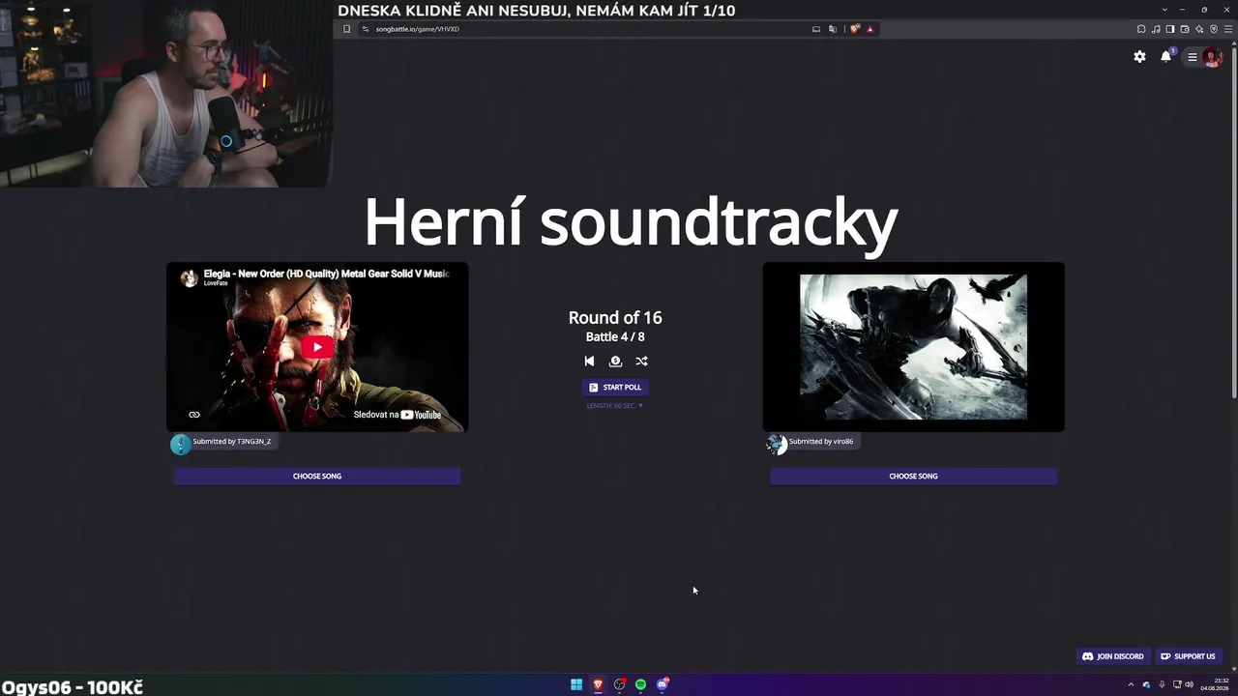Open Brave Shields lion icon
1238x696 pixels.
854,29
